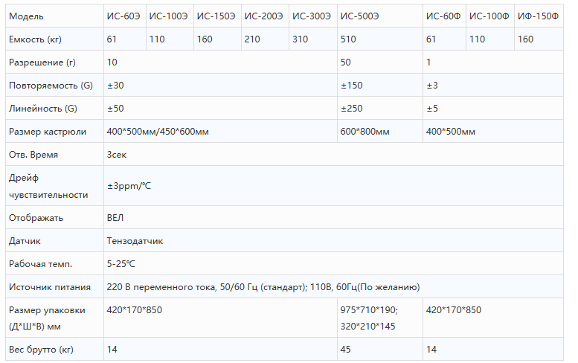
Task: Click the 975*710*190 package size cell
Action: point(369,310)
